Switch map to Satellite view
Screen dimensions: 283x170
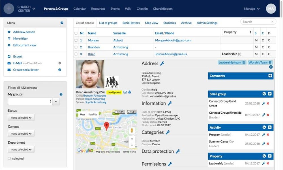pyautogui.click(x=93, y=114)
